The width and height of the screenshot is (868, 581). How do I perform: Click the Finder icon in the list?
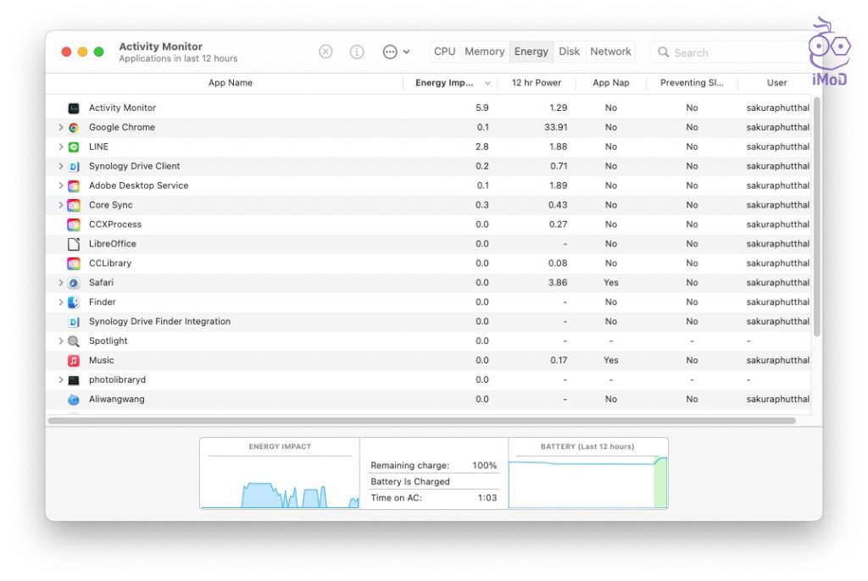tap(75, 302)
